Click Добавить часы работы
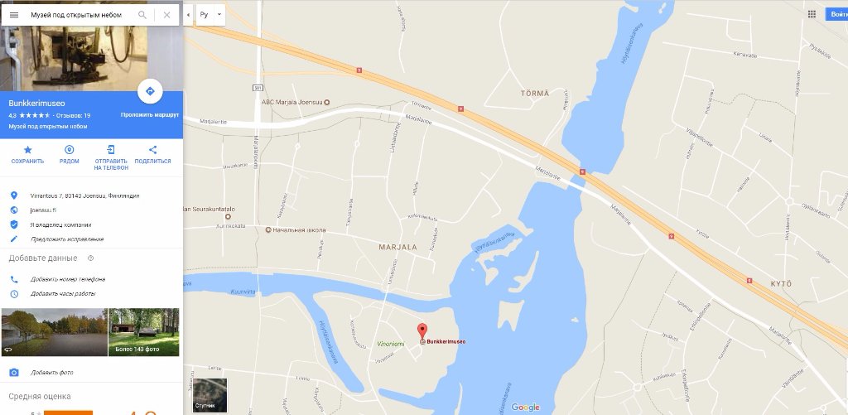848x415 pixels. 63,294
